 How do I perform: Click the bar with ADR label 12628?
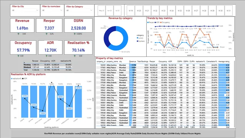42,102
